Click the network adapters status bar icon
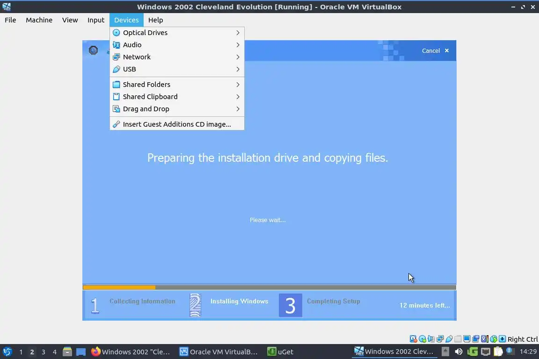539x359 pixels. pyautogui.click(x=440, y=339)
